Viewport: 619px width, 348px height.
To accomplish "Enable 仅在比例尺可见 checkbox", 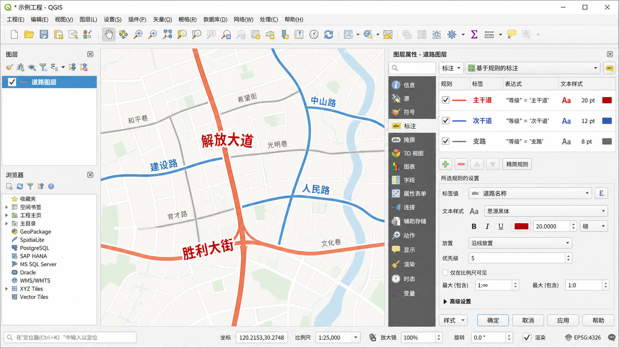I will tap(445, 273).
